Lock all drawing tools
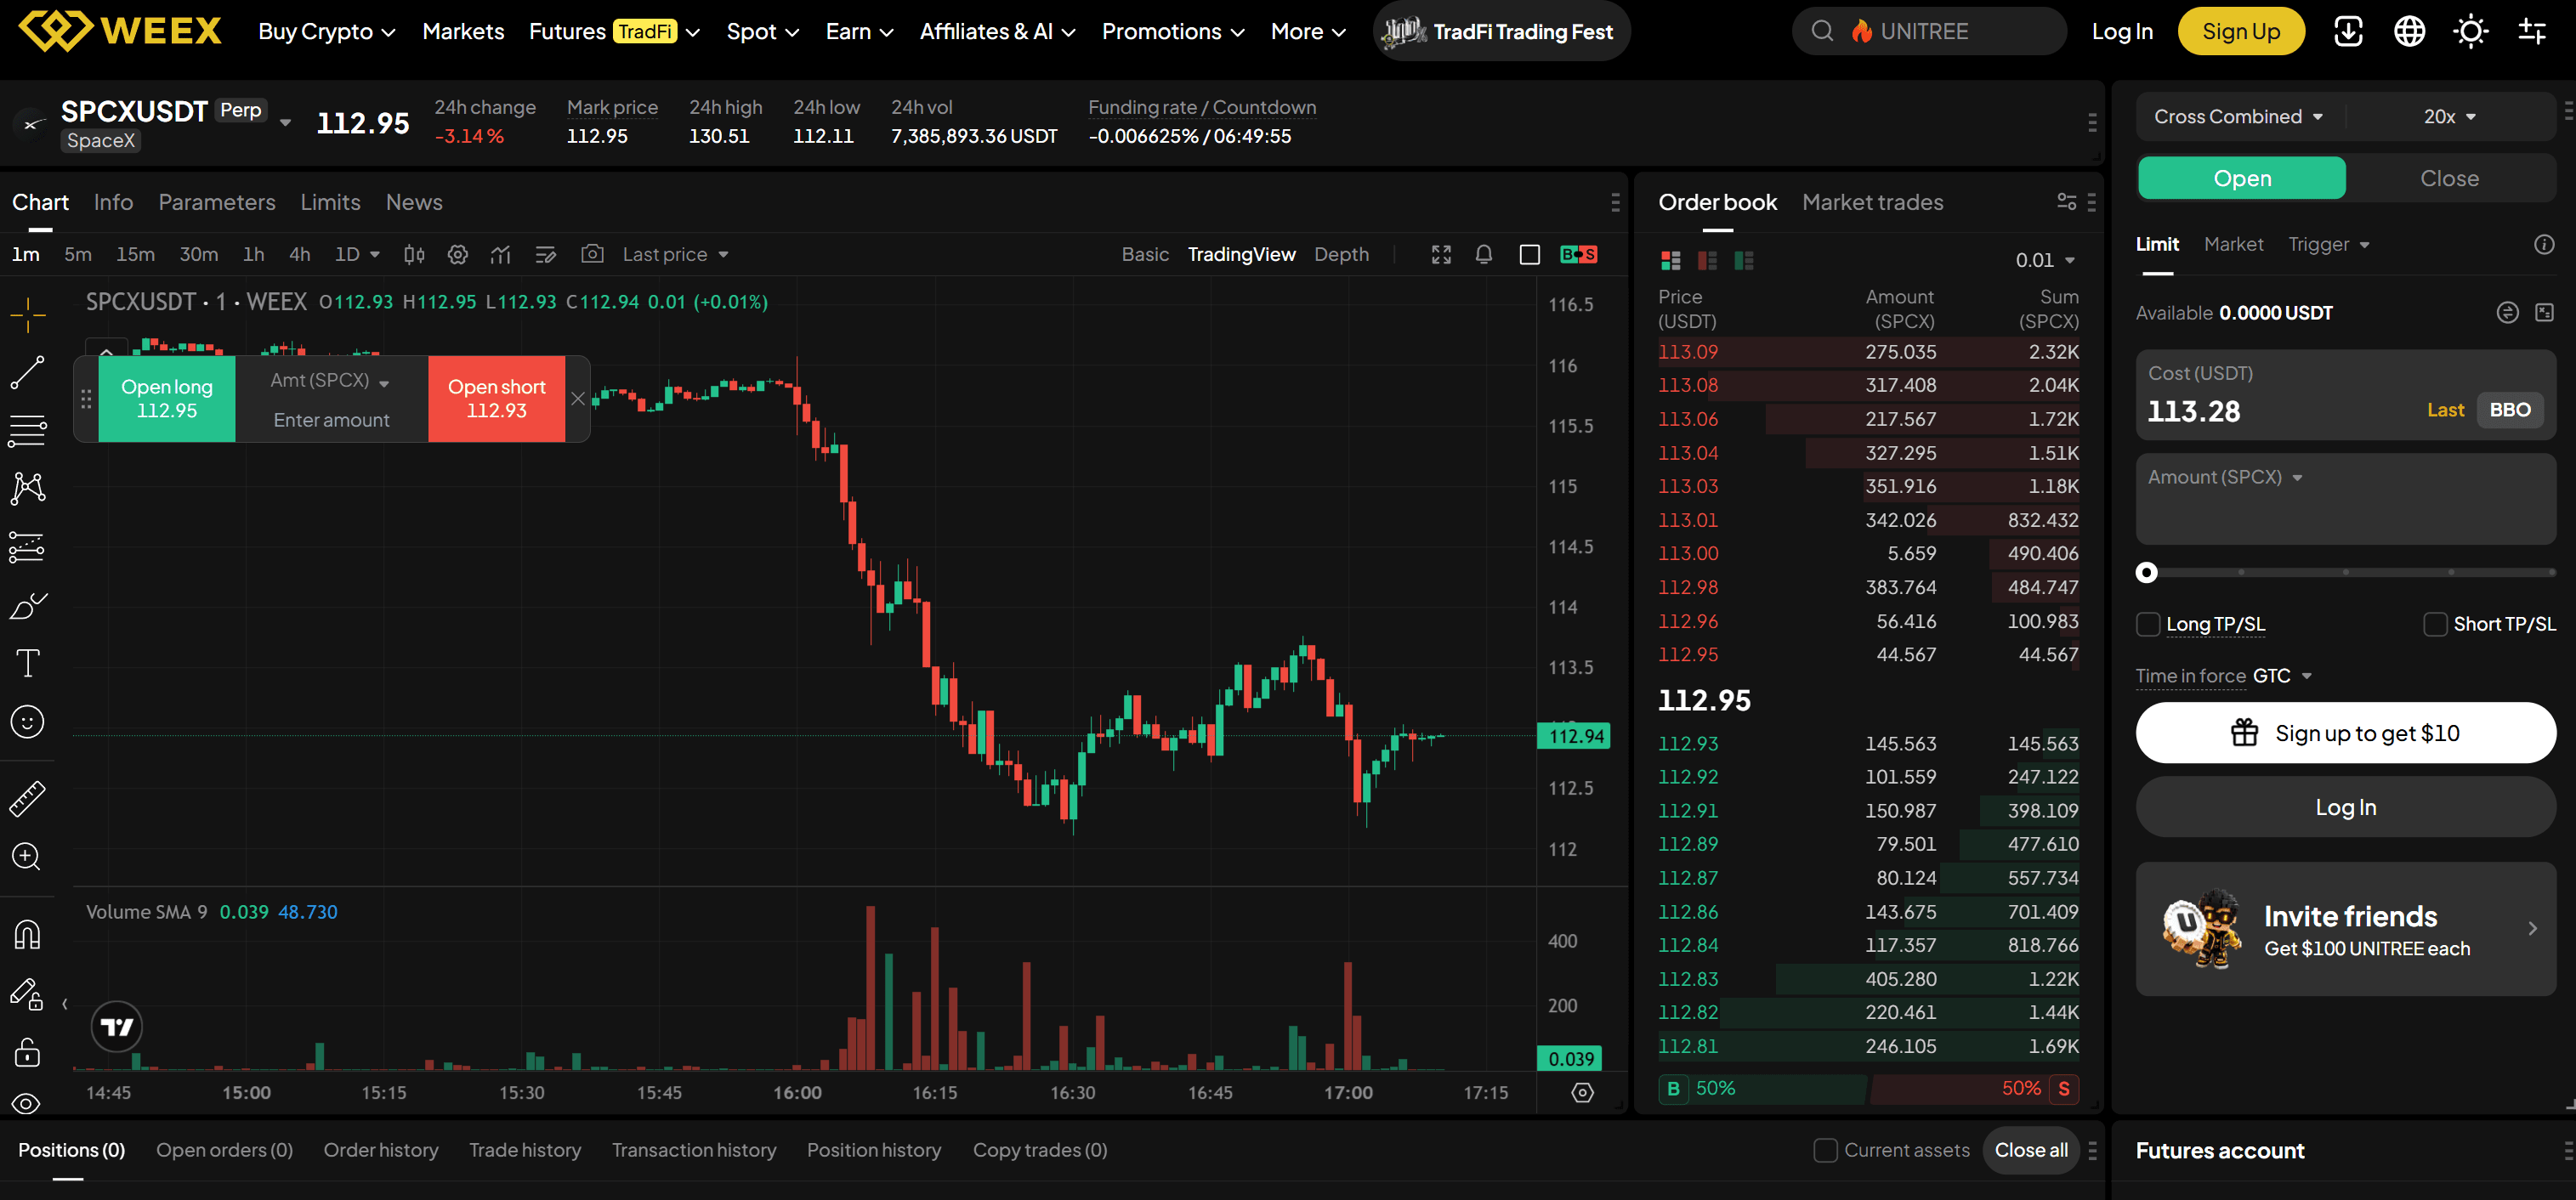Viewport: 2576px width, 1200px height. coord(28,1051)
